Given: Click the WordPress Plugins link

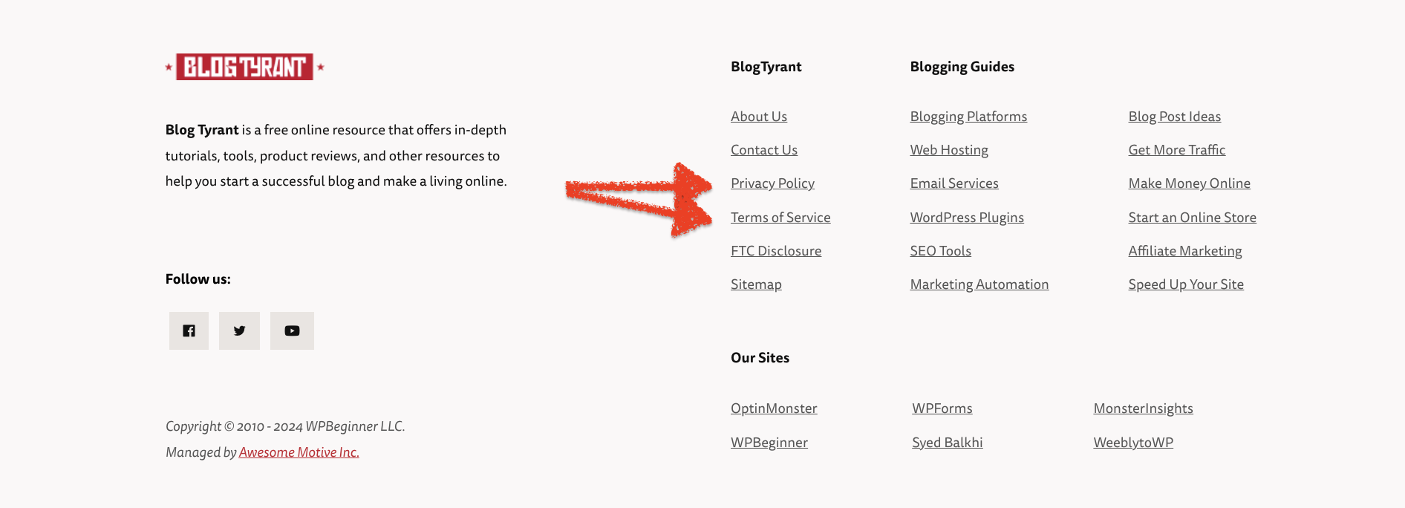Looking at the screenshot, I should coord(967,218).
